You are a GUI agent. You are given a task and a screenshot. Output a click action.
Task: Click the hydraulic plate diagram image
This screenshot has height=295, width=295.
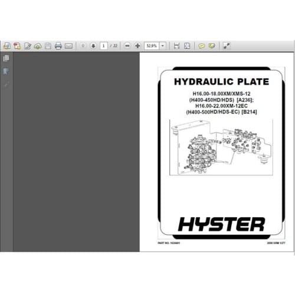click(x=221, y=147)
